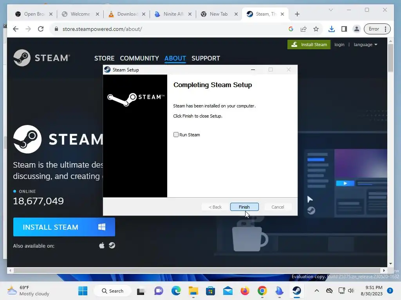View site info via the padlock icon
Screen dimensions: 401x300
56,29
